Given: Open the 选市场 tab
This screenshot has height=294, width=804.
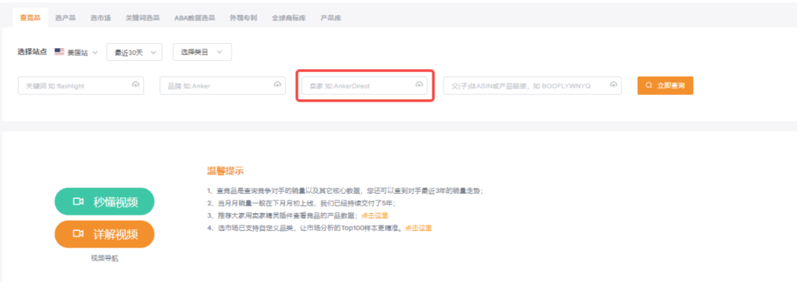Looking at the screenshot, I should coord(100,18).
